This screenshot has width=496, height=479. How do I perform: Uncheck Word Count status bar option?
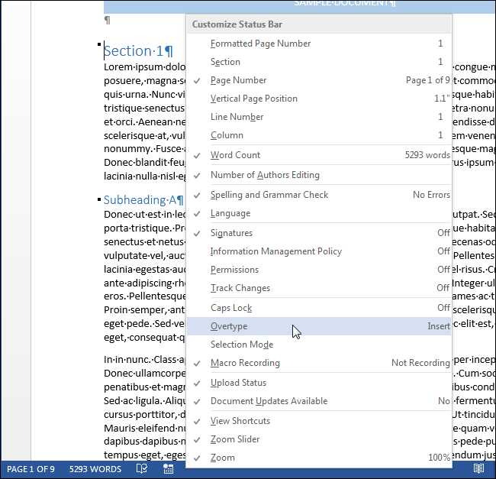pyautogui.click(x=319, y=155)
